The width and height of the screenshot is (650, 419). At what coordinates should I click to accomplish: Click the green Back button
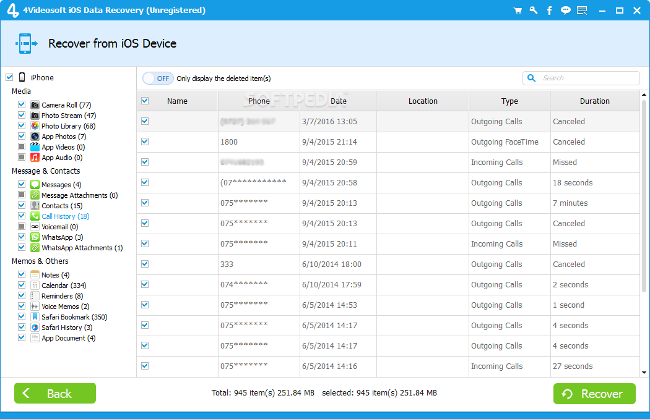[55, 393]
